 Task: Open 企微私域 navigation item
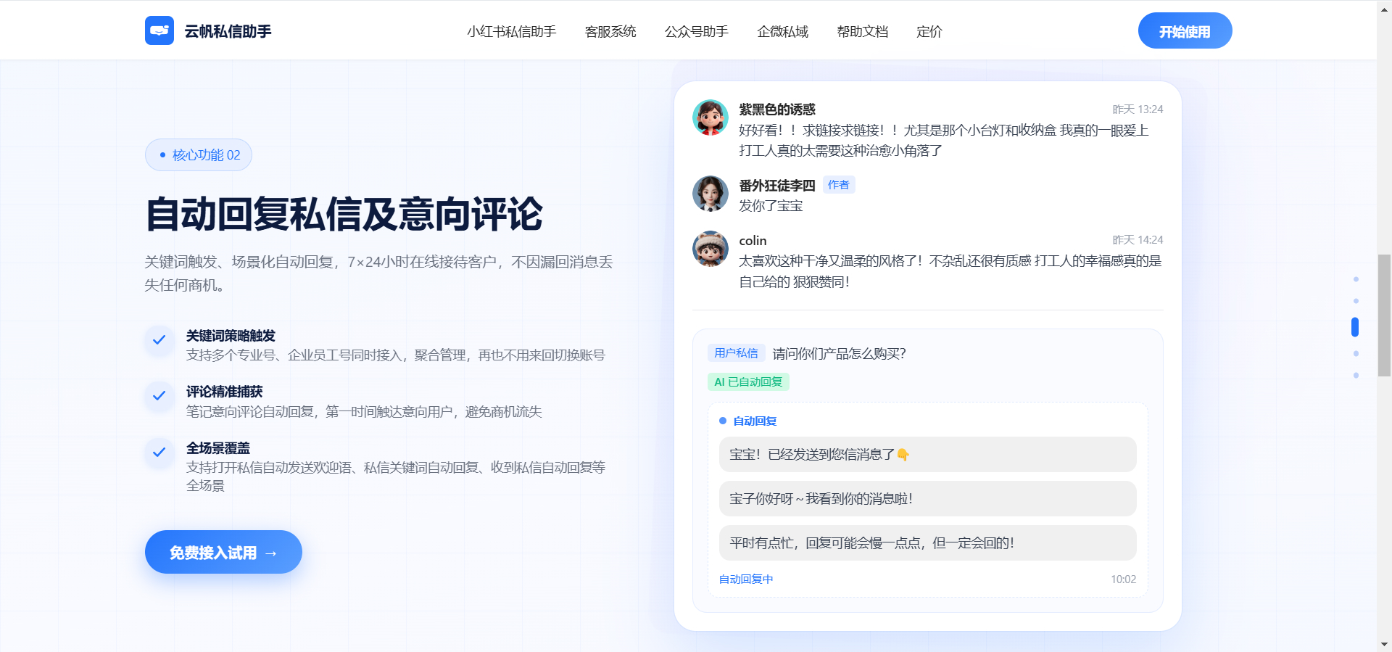[782, 31]
